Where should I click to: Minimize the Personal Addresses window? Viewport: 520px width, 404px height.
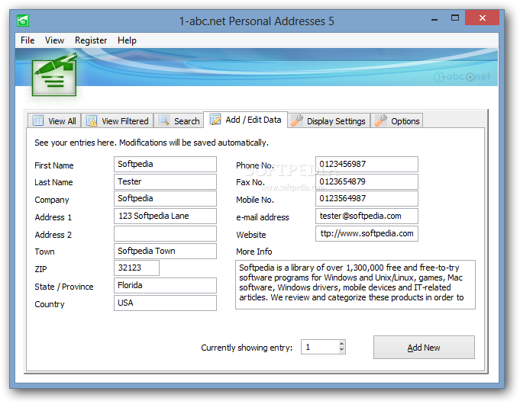[434, 19]
